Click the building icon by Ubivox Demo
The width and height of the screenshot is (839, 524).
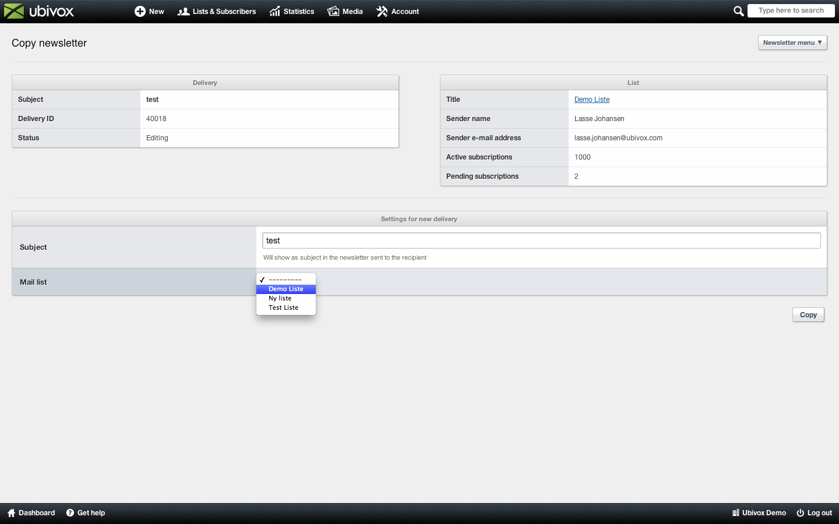pos(736,513)
